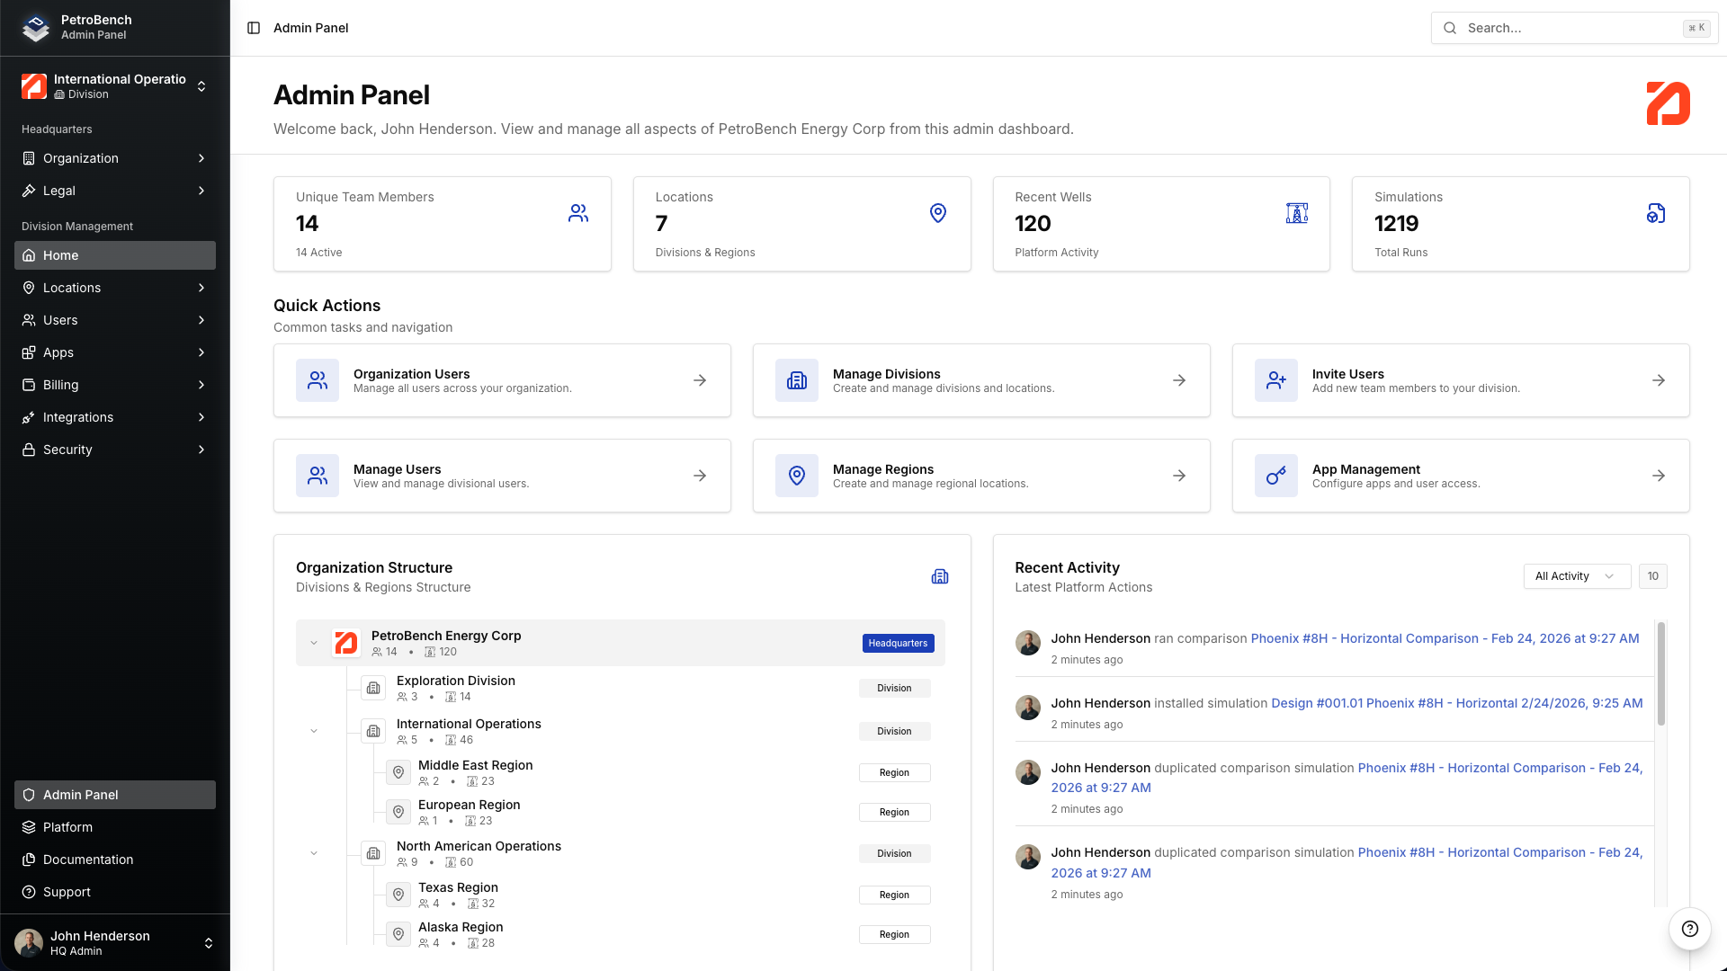The width and height of the screenshot is (1727, 971).
Task: Open the John Henderson HQ Admin profile menu
Action: point(114,942)
